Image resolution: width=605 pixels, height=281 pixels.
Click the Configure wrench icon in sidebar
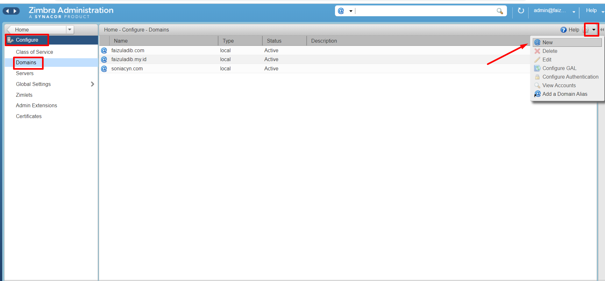point(10,40)
